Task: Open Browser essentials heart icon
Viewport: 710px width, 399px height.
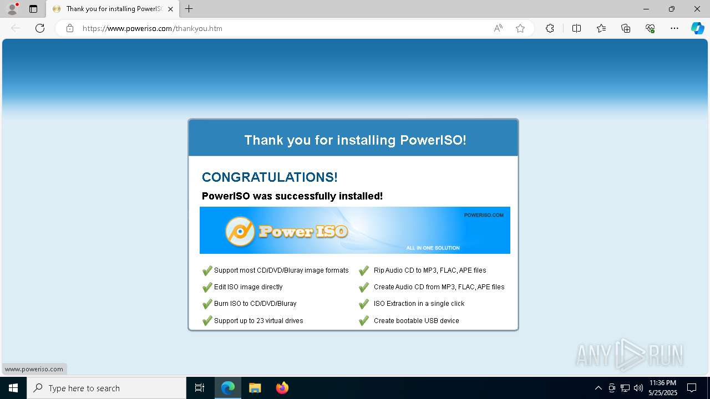Action: (650, 28)
